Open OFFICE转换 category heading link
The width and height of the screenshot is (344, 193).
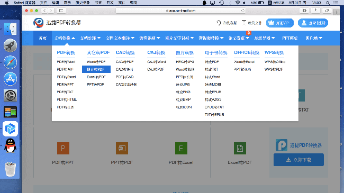247,53
